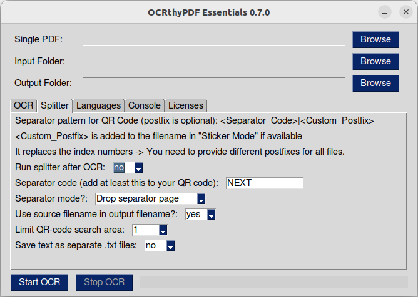Click the Single PDF: label

(38, 39)
